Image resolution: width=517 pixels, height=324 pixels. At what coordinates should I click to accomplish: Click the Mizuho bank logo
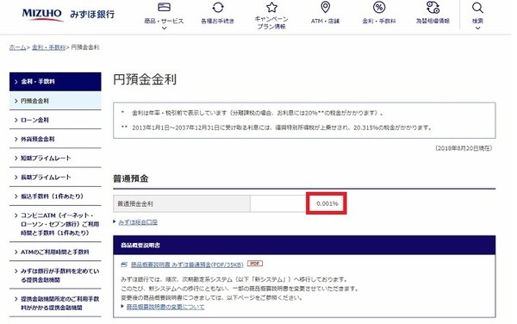click(x=68, y=15)
